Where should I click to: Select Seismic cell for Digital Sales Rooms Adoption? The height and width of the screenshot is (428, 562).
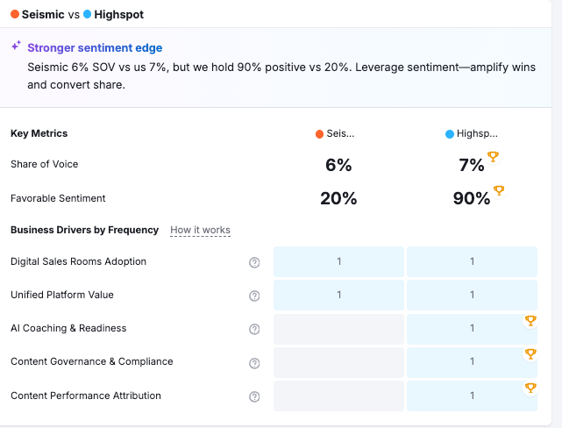click(338, 261)
